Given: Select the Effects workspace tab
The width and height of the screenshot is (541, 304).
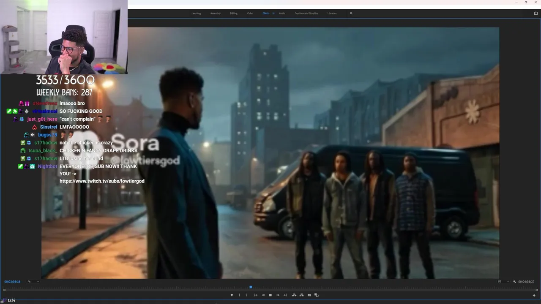Looking at the screenshot, I should 266,13.
